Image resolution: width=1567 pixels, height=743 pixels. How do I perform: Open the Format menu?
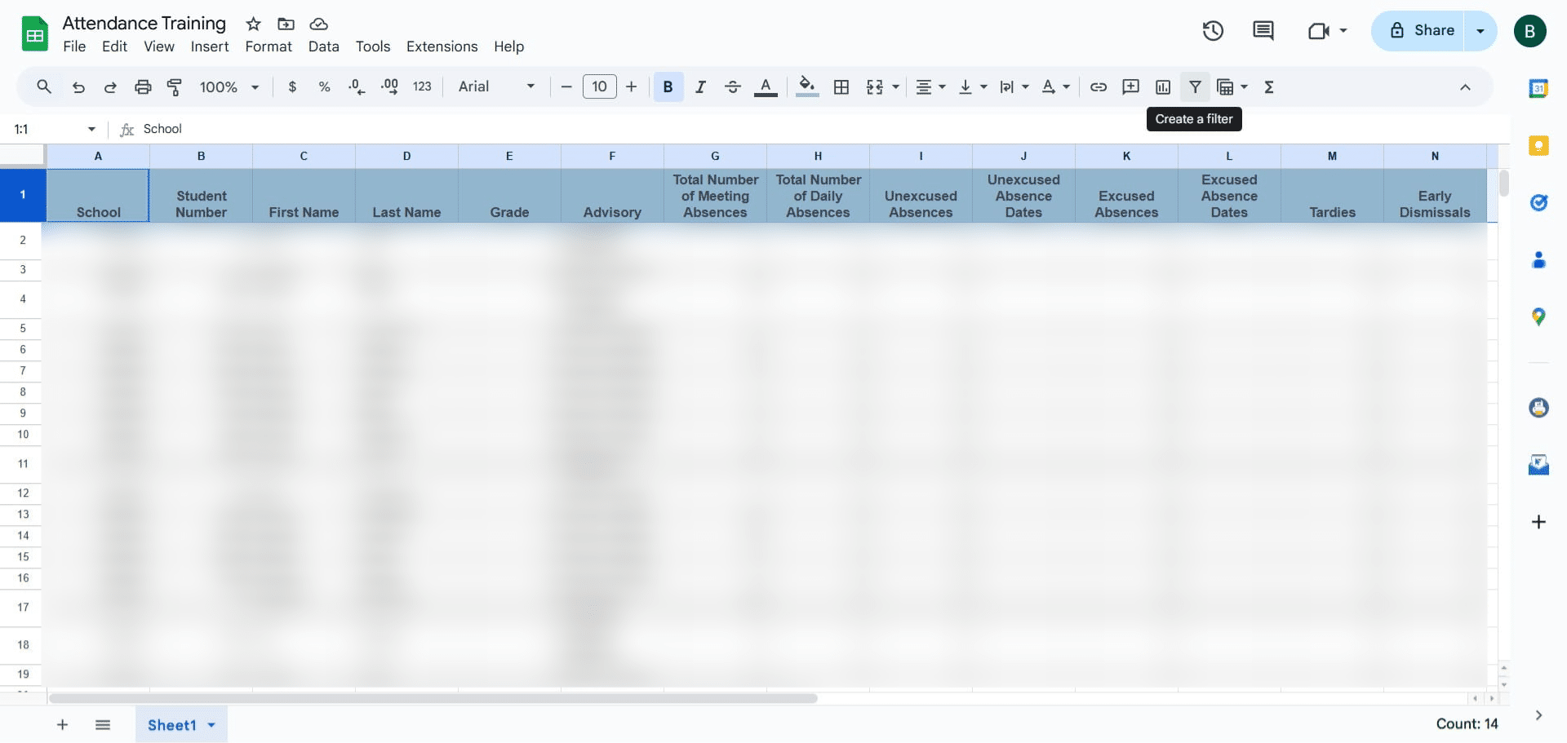pyautogui.click(x=269, y=46)
